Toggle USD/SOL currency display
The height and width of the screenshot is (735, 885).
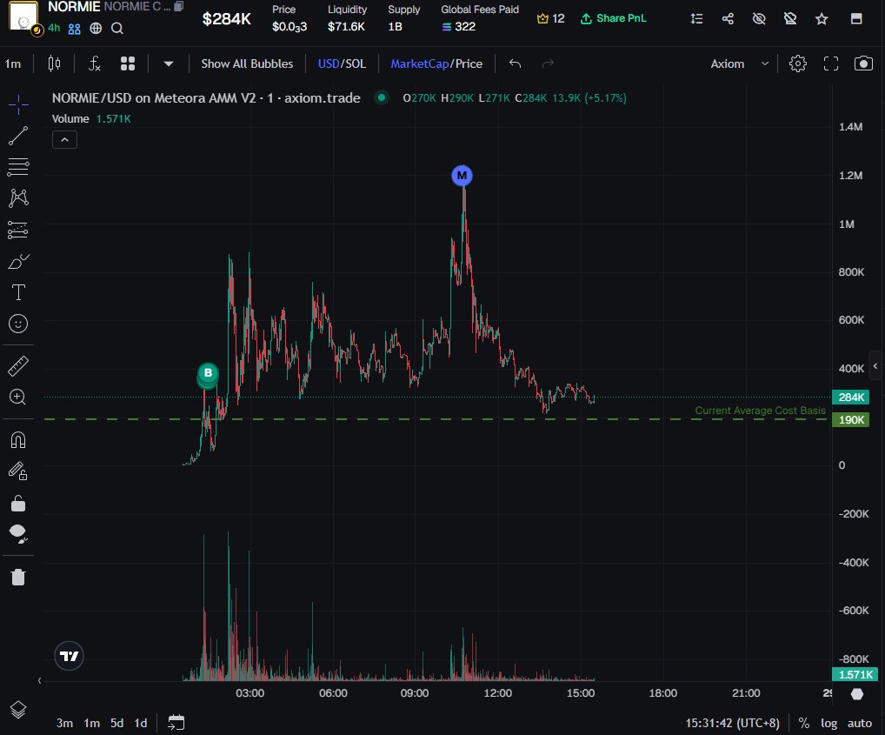342,63
